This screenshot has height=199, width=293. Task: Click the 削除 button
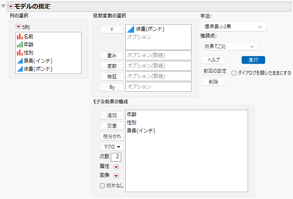coord(213,82)
